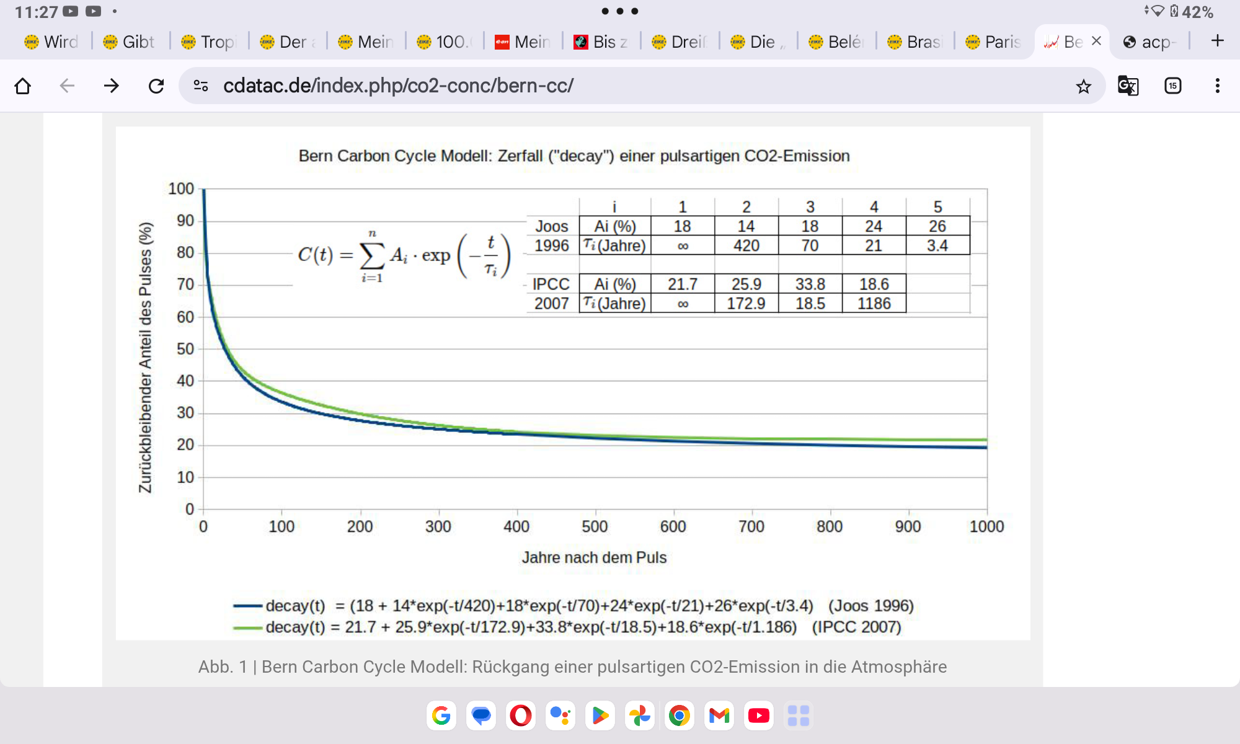Open the Opera browser dock icon
This screenshot has width=1240, height=744.
[x=521, y=715]
